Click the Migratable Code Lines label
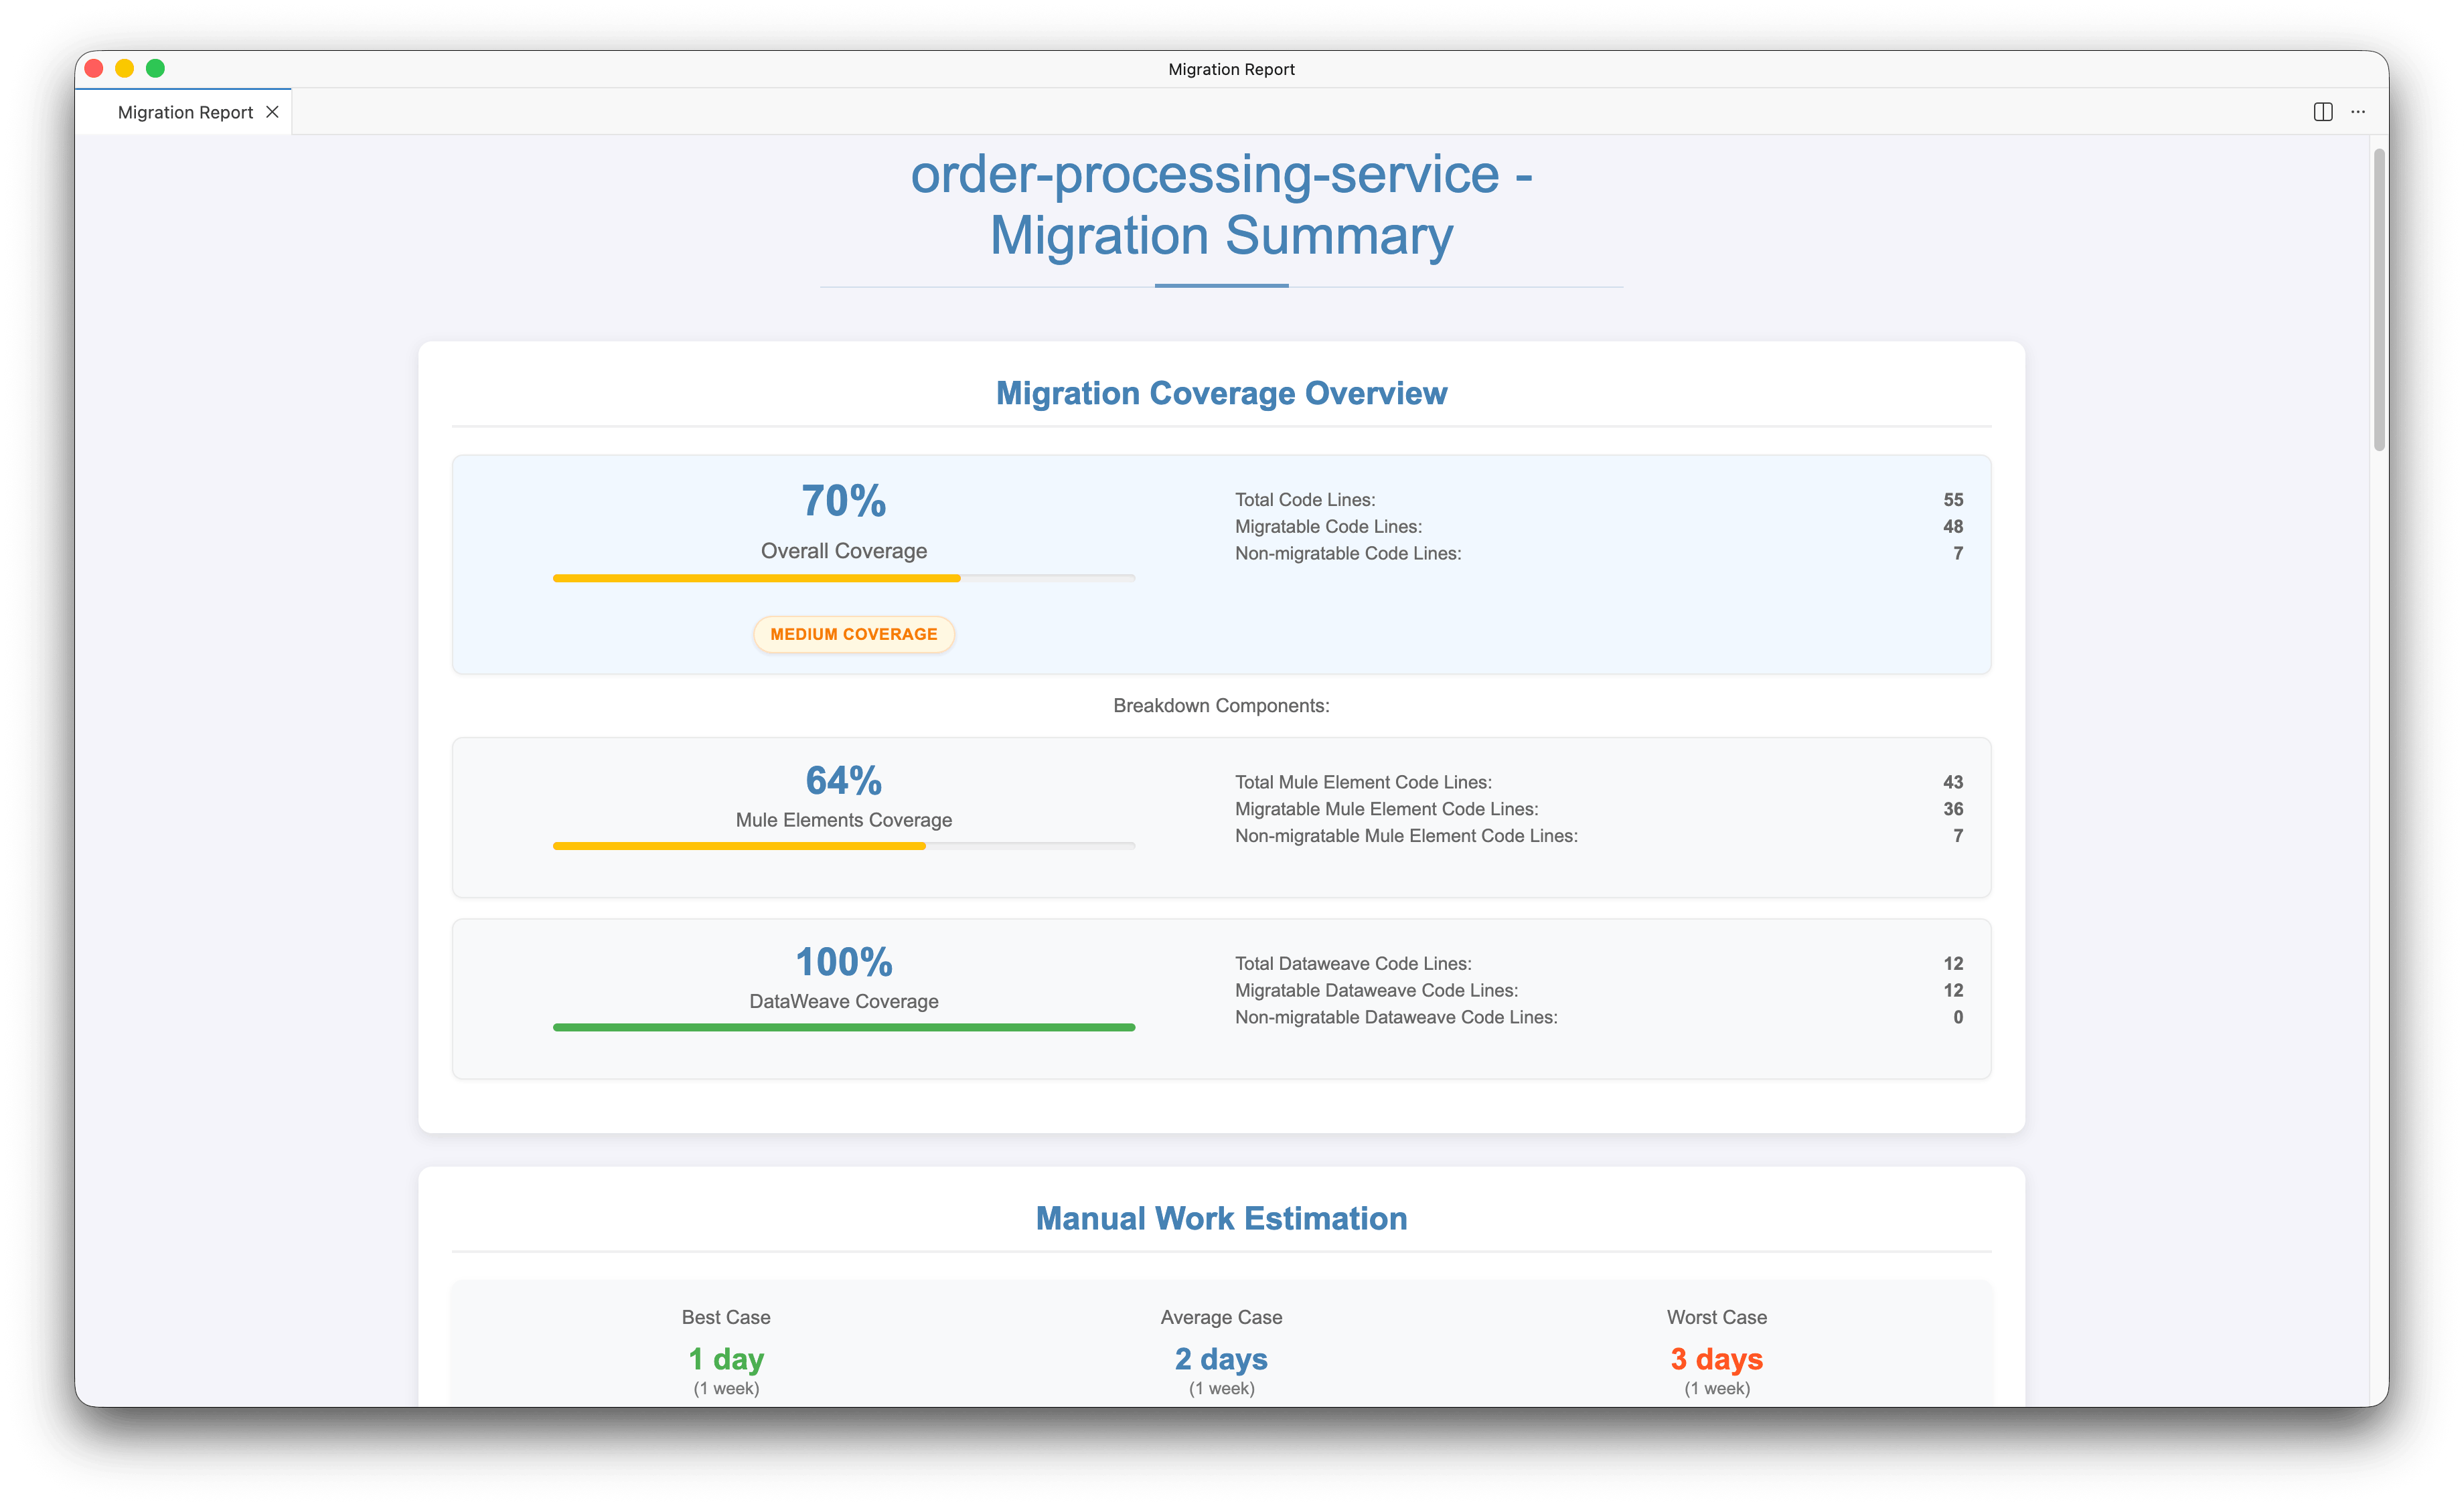 point(1328,527)
